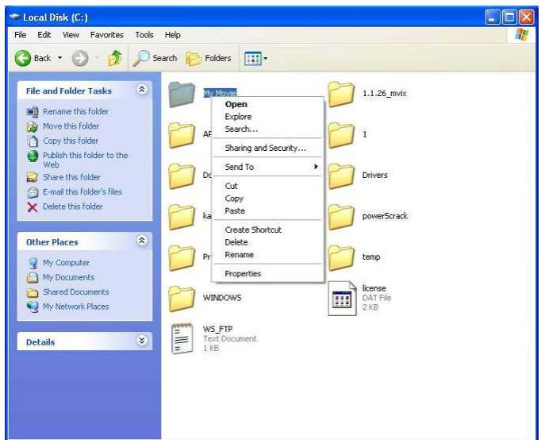Collapse the Other Places panel

pyautogui.click(x=142, y=241)
